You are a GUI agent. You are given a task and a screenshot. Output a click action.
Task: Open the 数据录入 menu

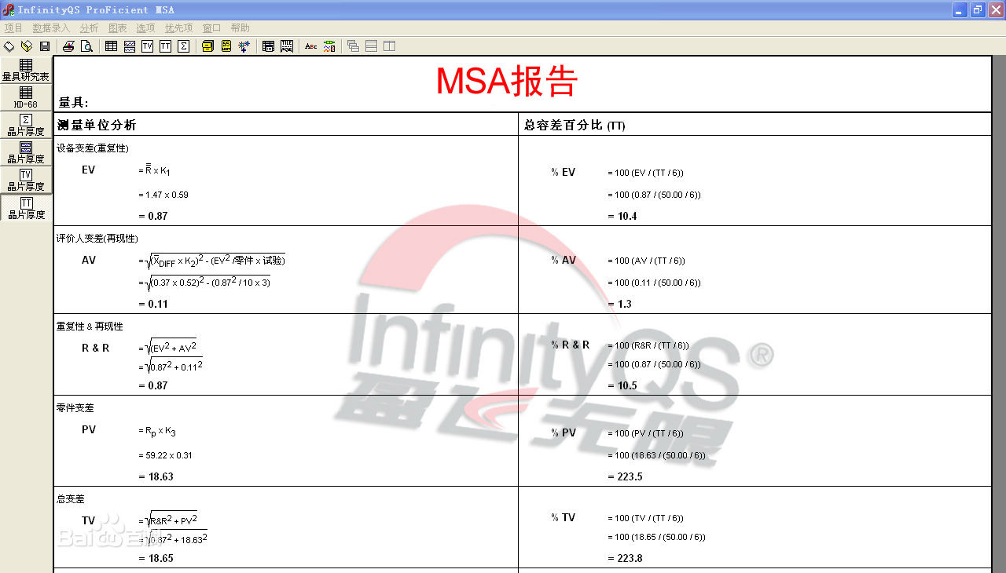[x=51, y=28]
